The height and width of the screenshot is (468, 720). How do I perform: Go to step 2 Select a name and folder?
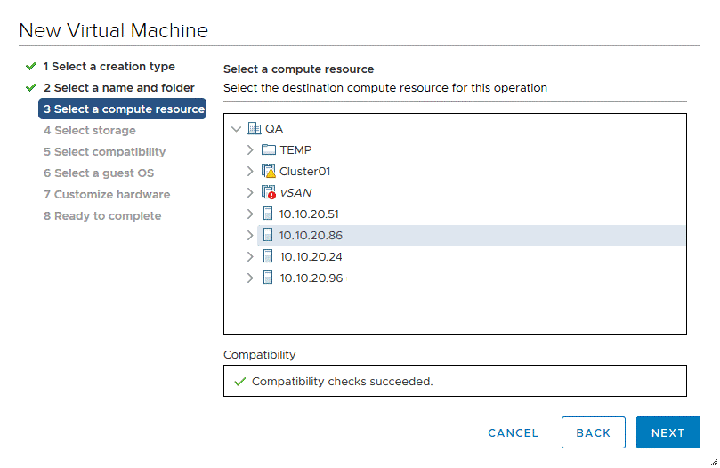[x=118, y=88]
